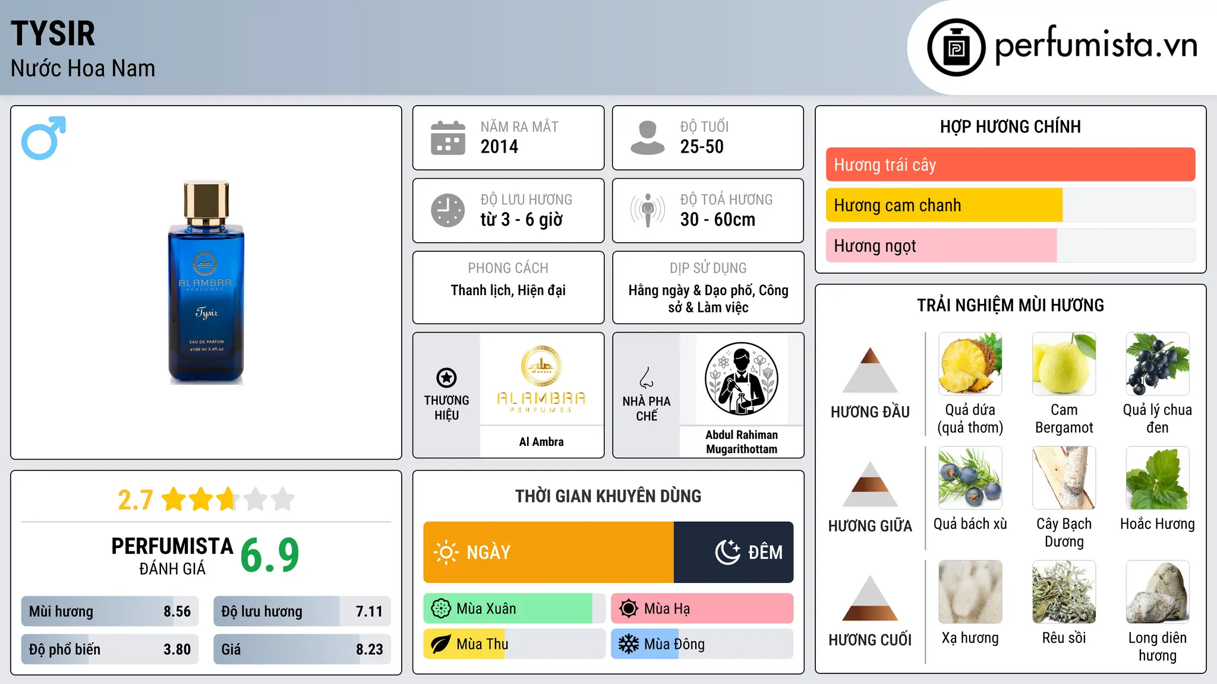
Task: Click the style text Thanh lịch, Hiện đại
Action: 508,290
